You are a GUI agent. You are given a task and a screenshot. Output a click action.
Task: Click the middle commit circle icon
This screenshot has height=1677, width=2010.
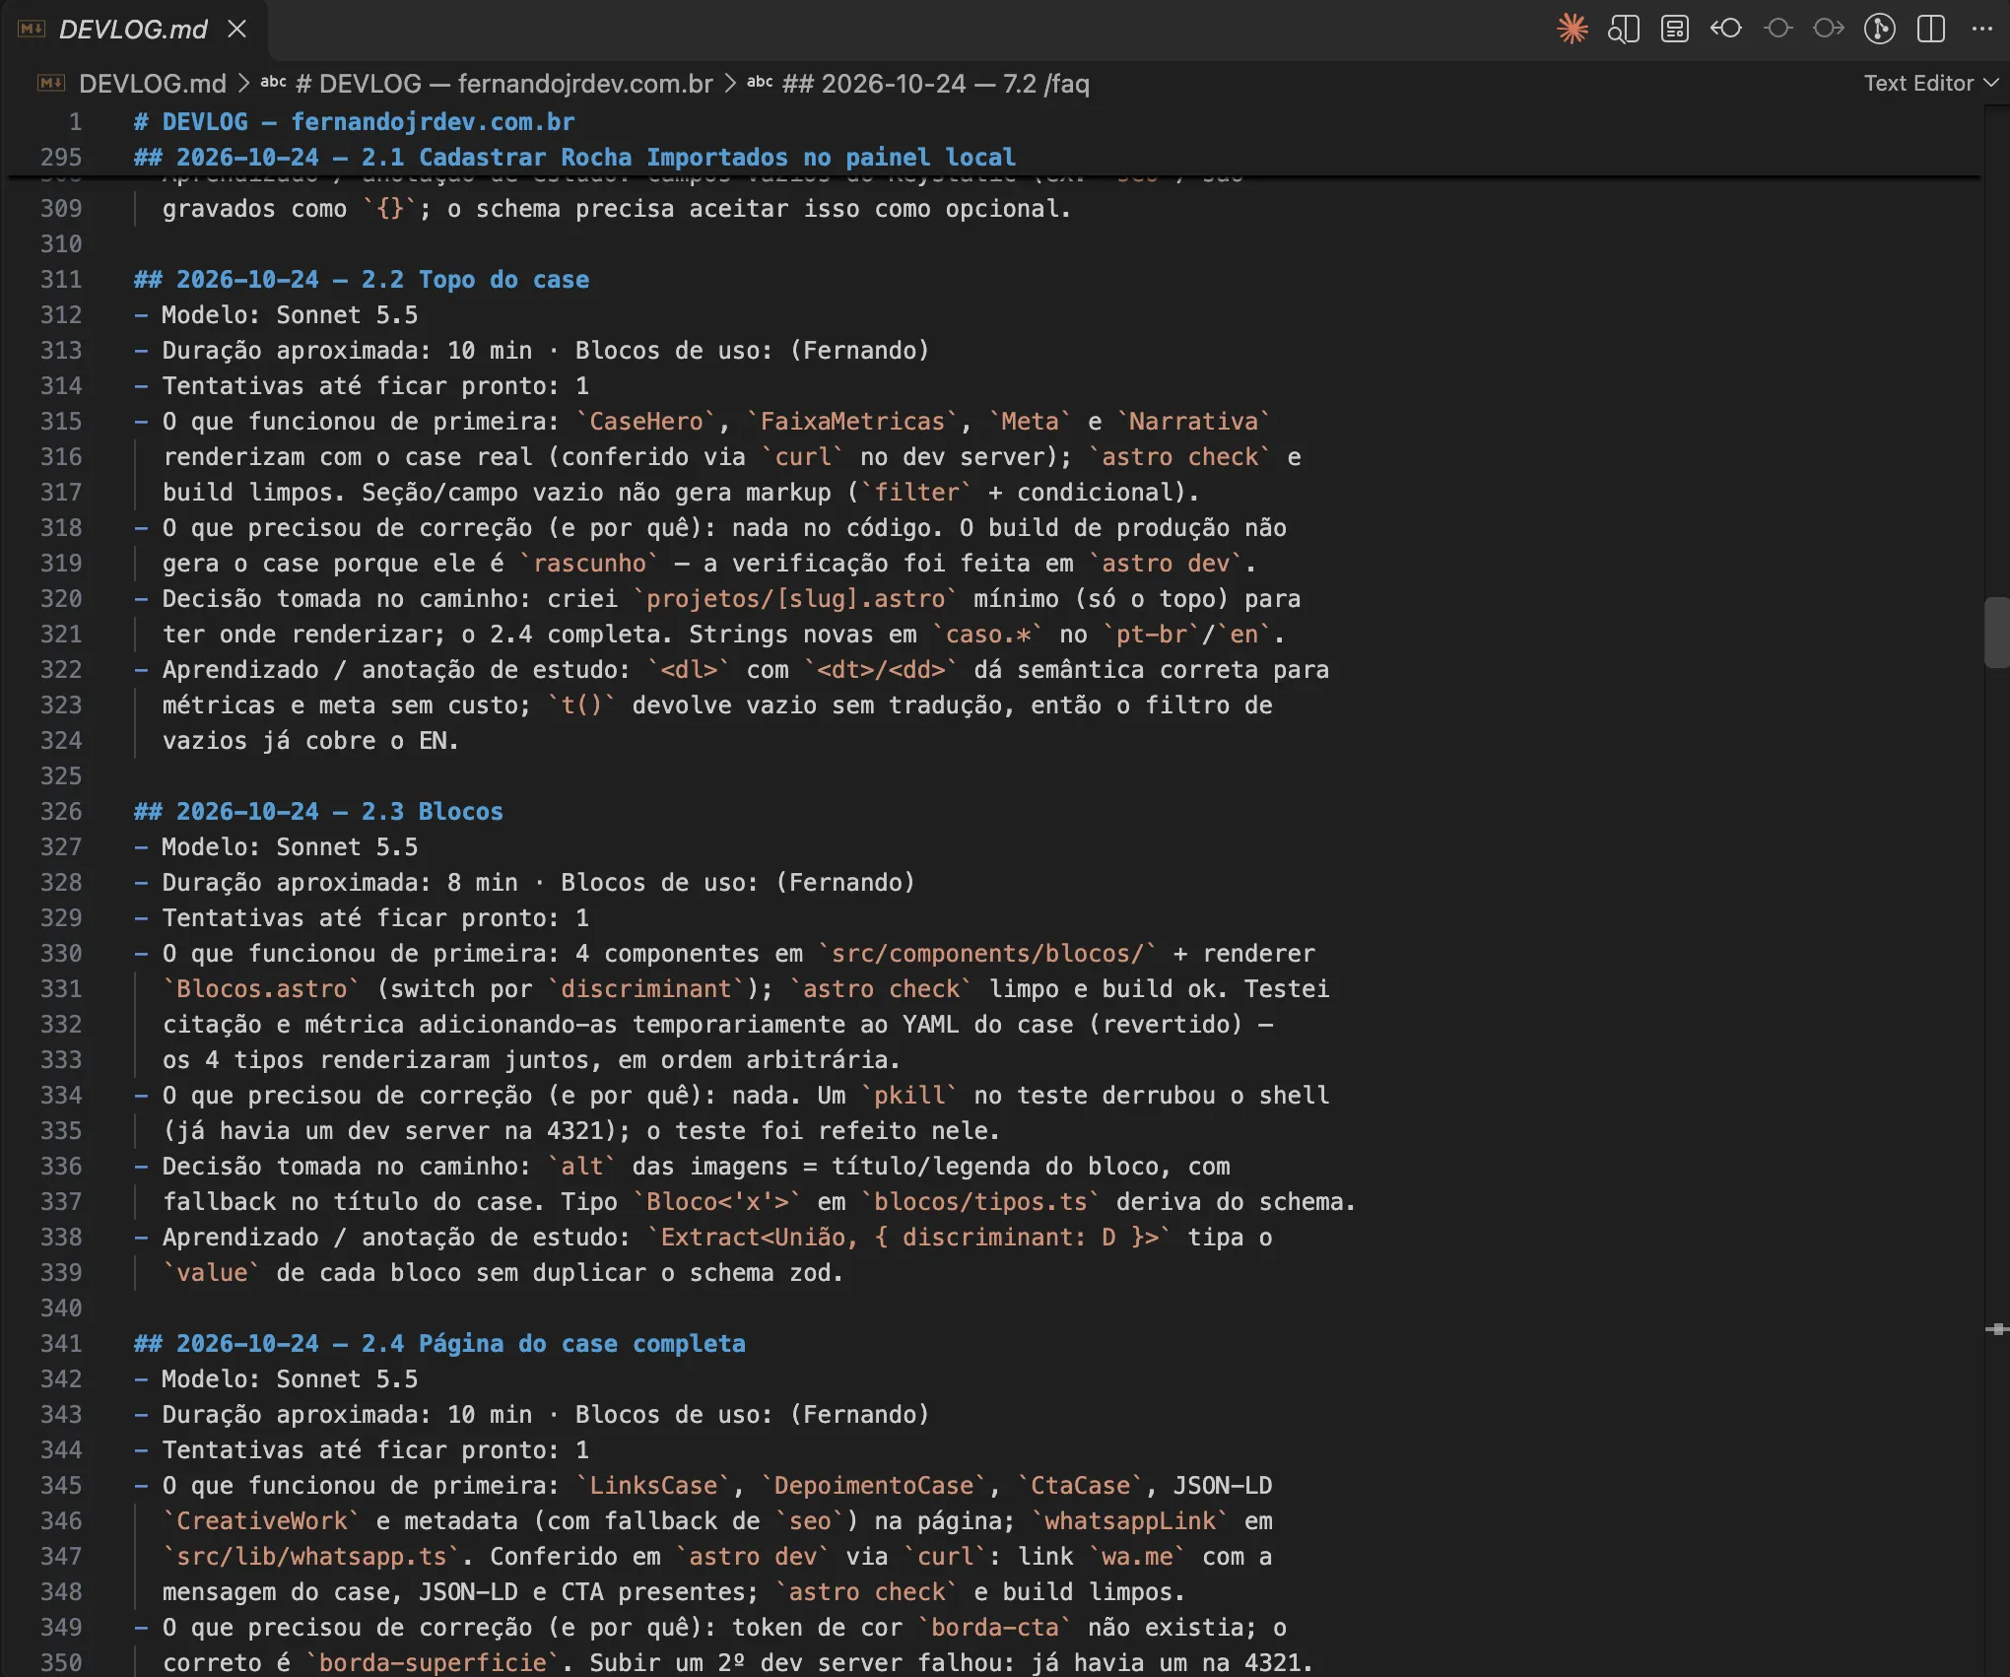point(1778,29)
